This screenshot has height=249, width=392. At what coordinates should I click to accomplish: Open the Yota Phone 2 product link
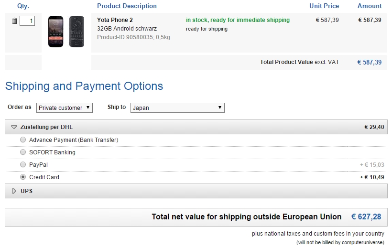(115, 20)
